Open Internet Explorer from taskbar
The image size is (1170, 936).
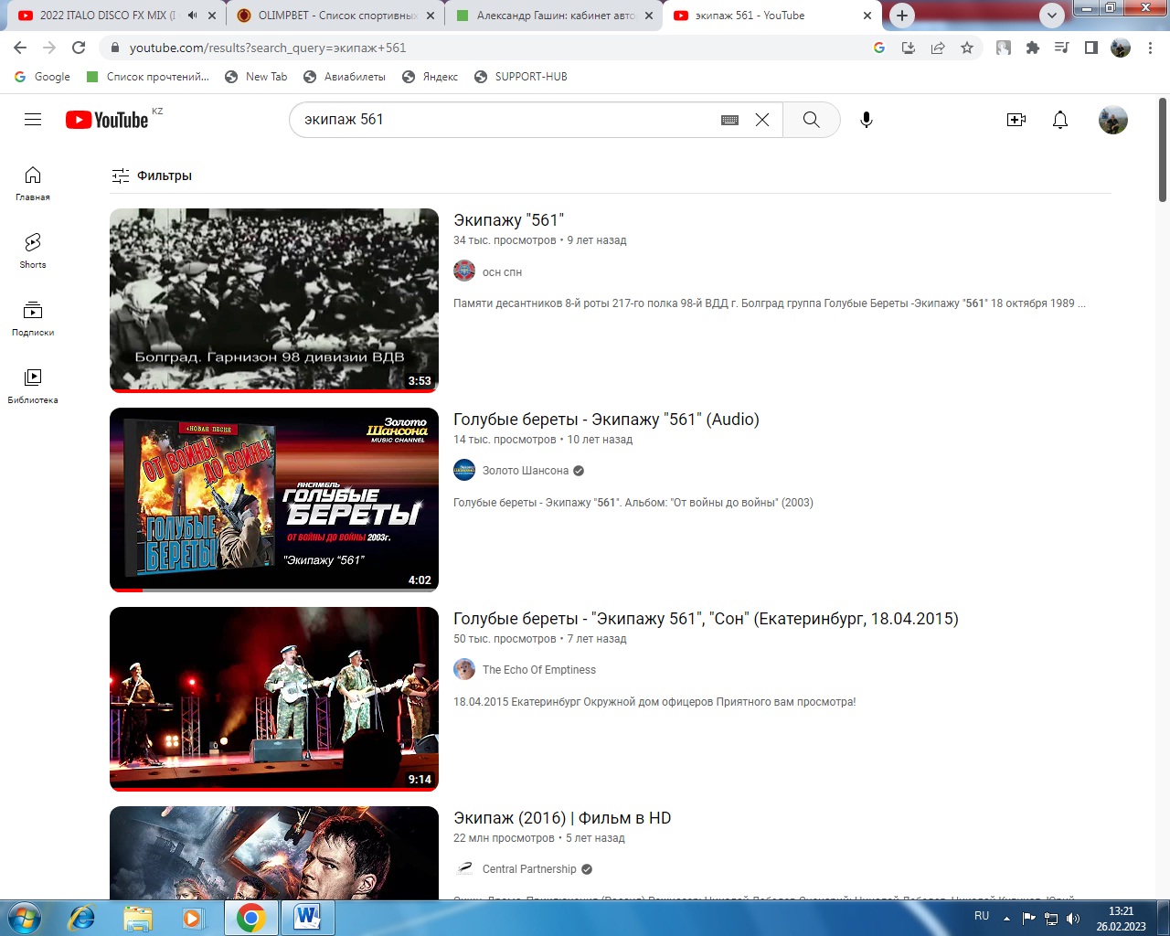[82, 917]
